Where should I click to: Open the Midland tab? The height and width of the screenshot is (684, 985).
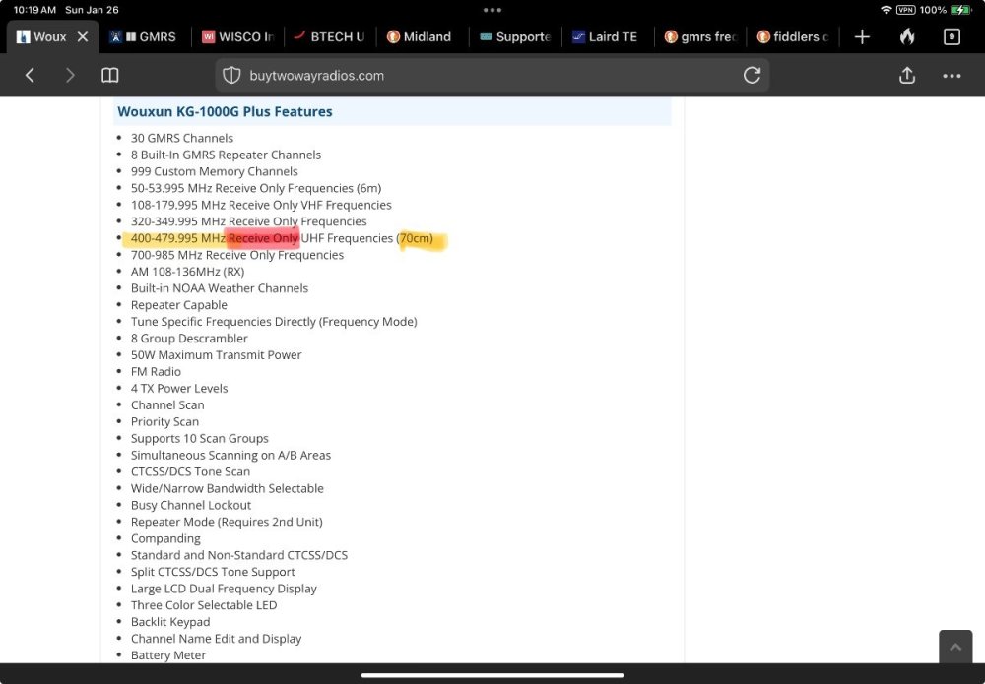point(422,36)
